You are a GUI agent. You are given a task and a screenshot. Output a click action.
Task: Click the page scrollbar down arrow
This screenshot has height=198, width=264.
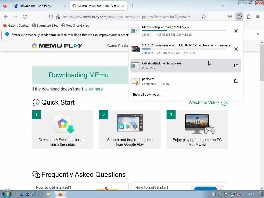pyautogui.click(x=262, y=188)
